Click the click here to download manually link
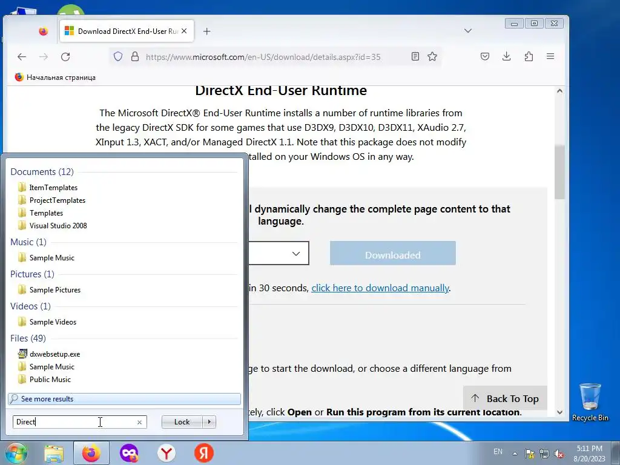The height and width of the screenshot is (465, 620). [x=380, y=288]
